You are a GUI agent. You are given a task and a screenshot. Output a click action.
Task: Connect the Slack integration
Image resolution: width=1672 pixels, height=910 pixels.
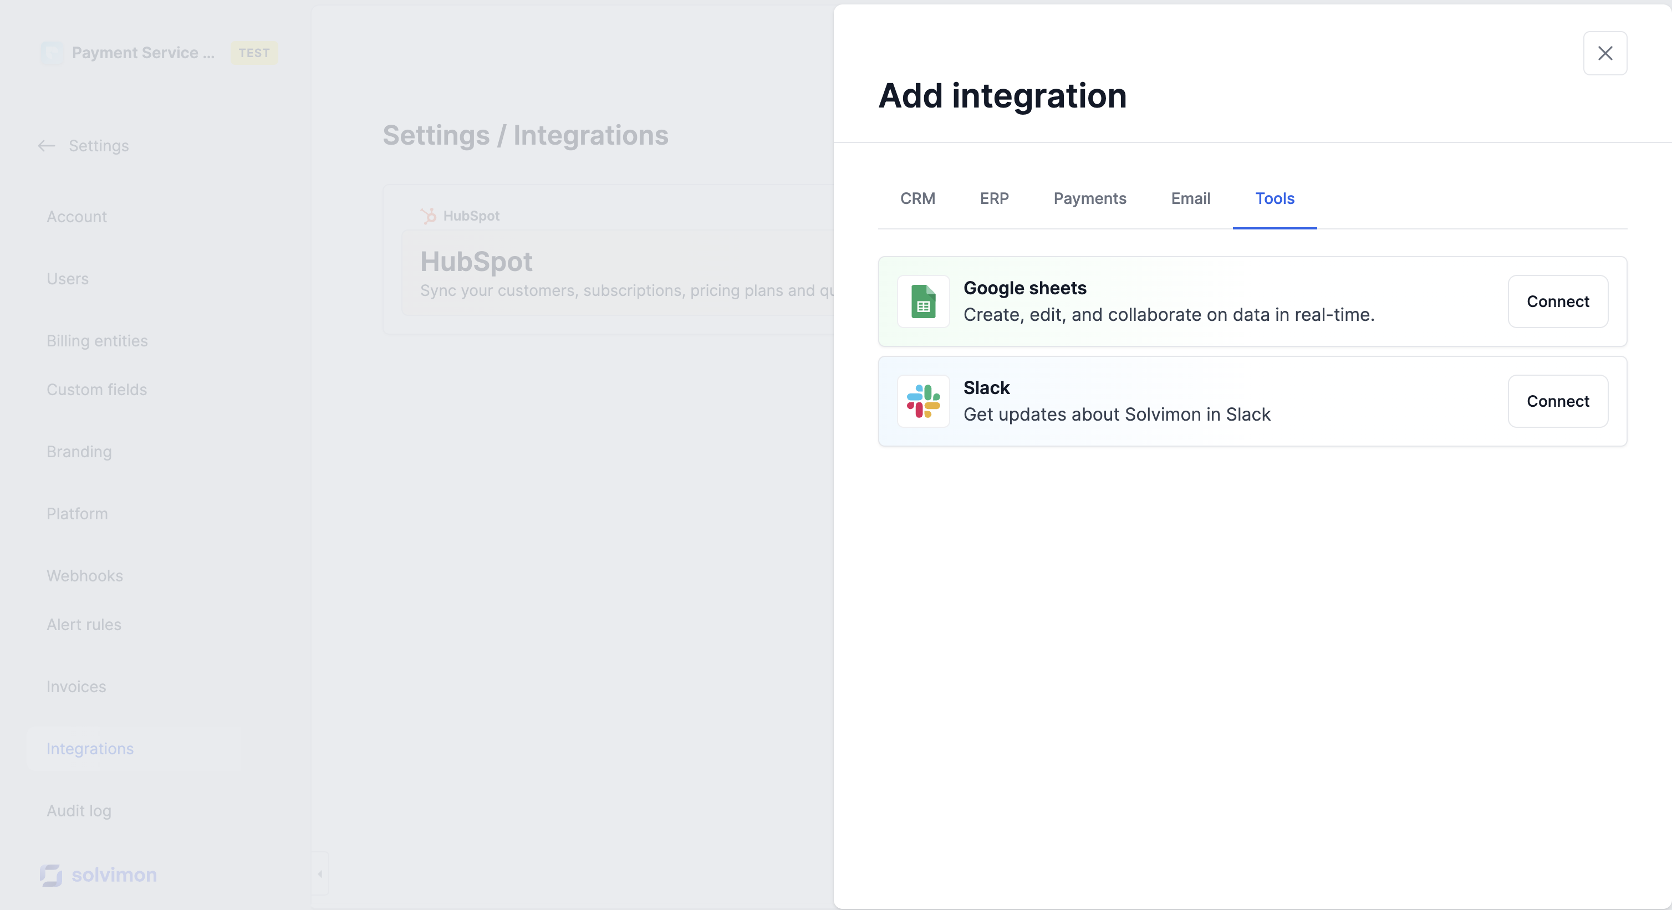tap(1557, 401)
